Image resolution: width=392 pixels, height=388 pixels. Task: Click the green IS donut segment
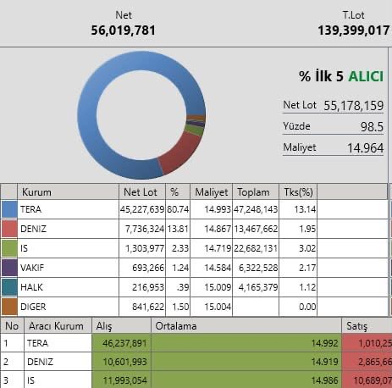(x=194, y=130)
